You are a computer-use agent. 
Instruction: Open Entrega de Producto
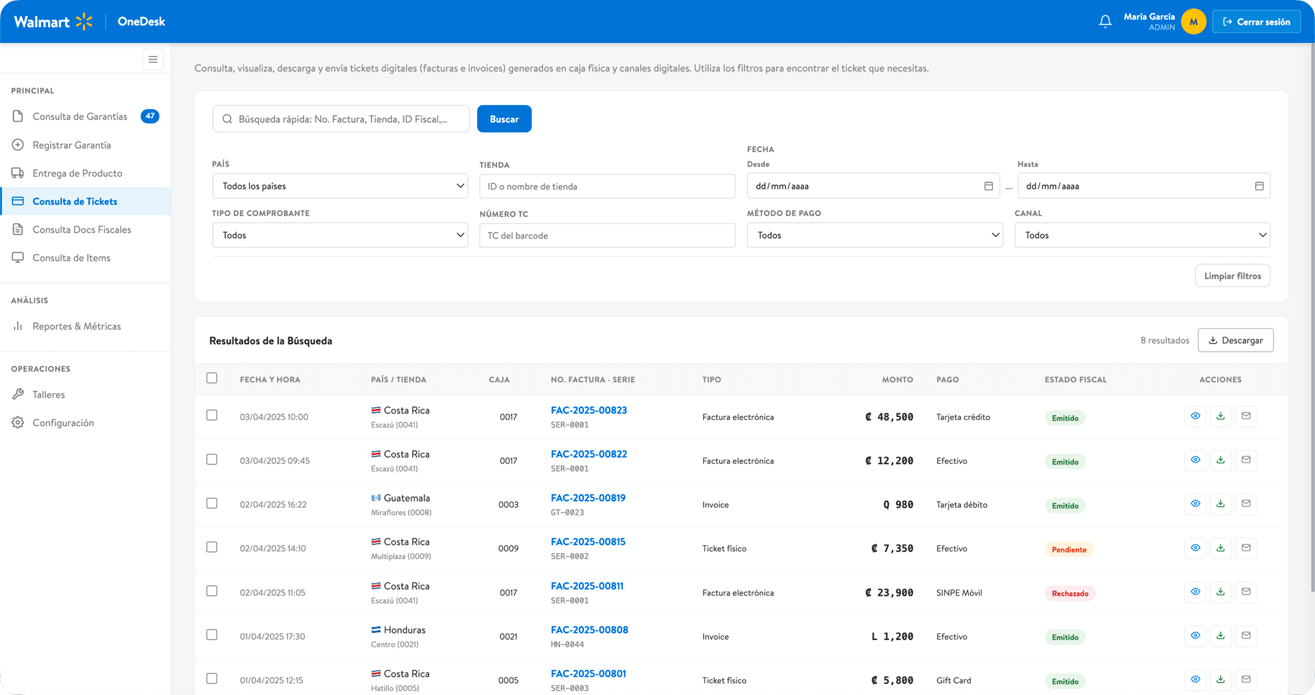[x=86, y=173]
